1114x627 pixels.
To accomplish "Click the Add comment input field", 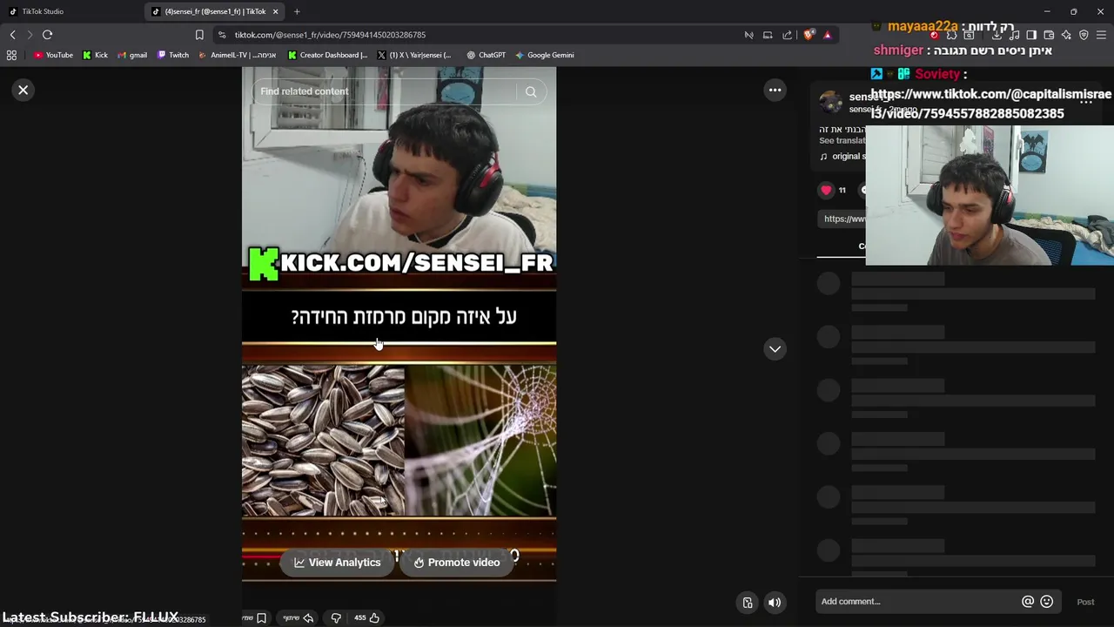I will coord(918,602).
